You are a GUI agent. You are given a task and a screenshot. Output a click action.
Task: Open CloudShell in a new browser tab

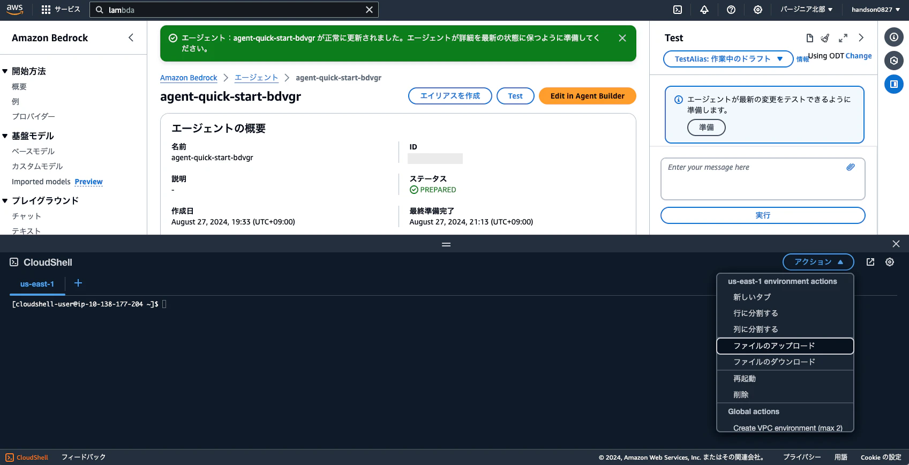coord(870,262)
